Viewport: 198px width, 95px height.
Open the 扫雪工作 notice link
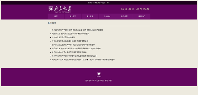coord(63,37)
